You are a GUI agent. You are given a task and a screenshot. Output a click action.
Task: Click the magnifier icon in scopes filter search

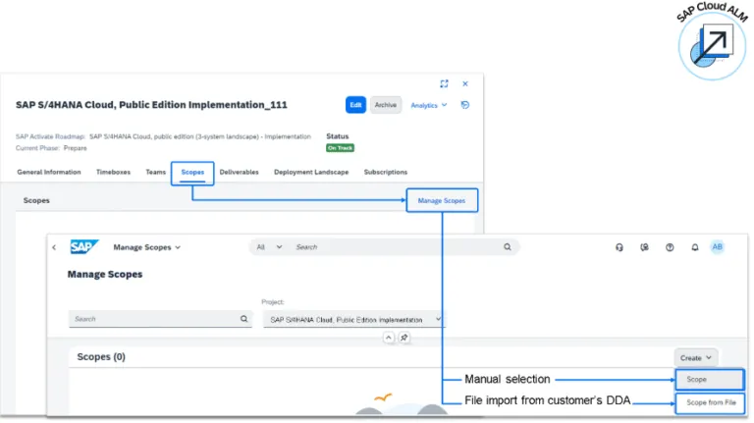point(244,319)
